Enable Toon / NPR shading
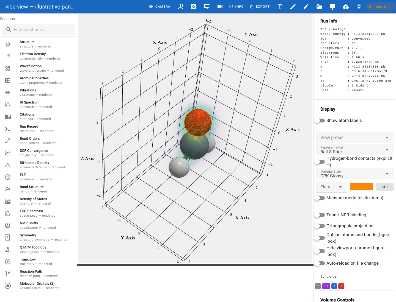 click(x=320, y=215)
